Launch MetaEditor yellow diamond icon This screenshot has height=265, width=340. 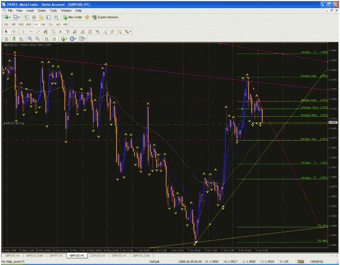pos(87,17)
